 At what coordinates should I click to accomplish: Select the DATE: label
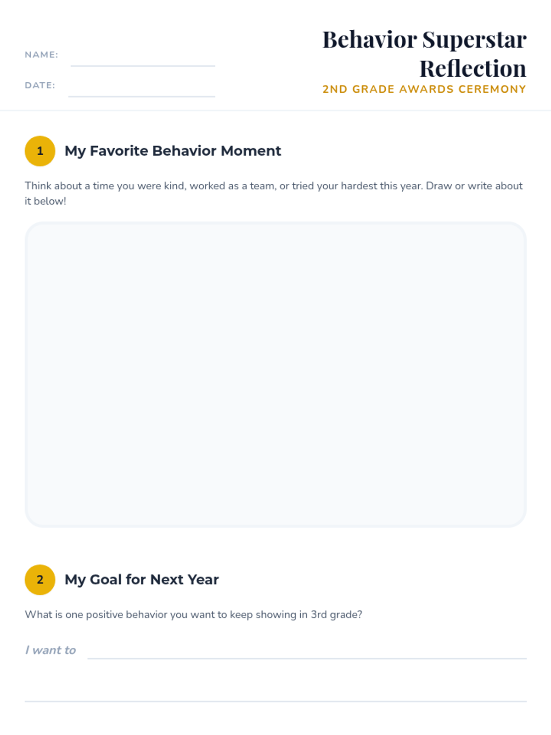coord(40,85)
